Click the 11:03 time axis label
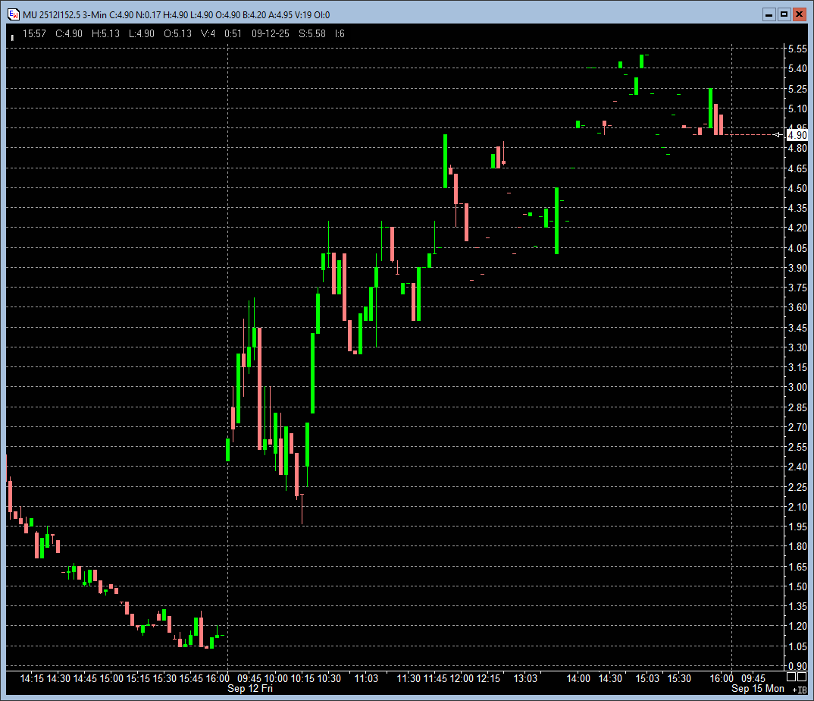This screenshot has width=814, height=701. [x=366, y=678]
